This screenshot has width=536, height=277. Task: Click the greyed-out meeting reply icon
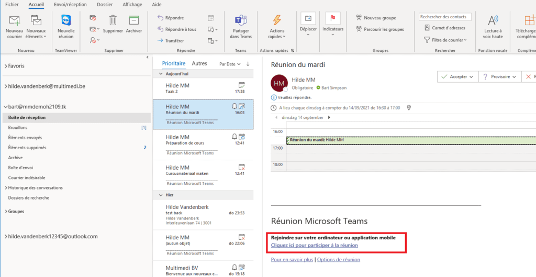point(211,18)
